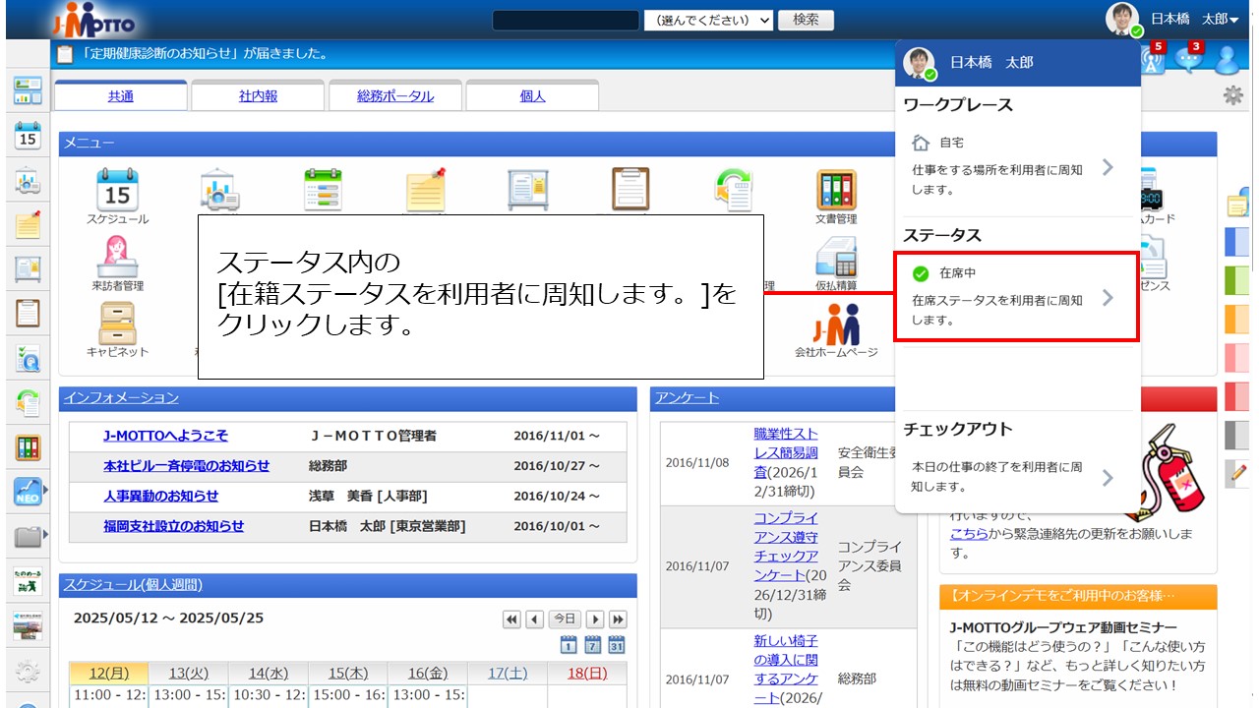Image resolution: width=1259 pixels, height=708 pixels.
Task: Click the 今日 button in schedule
Action: point(565,619)
